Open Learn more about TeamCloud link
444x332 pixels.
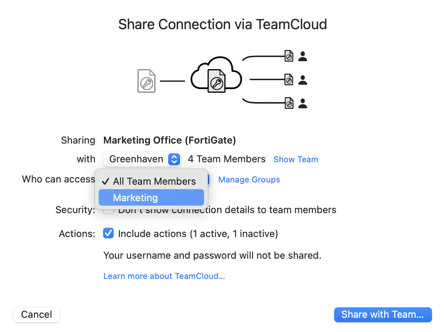point(164,276)
